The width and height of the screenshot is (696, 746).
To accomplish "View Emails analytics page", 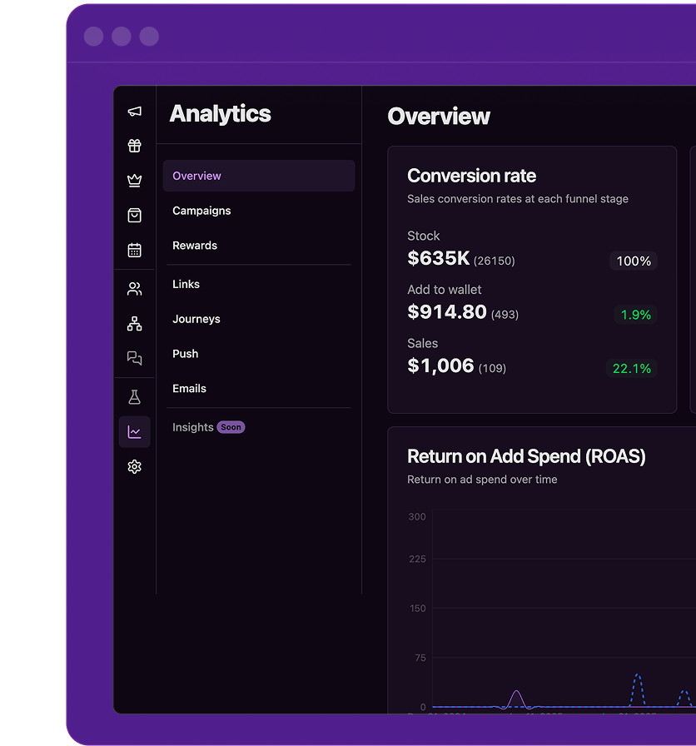I will 189,388.
